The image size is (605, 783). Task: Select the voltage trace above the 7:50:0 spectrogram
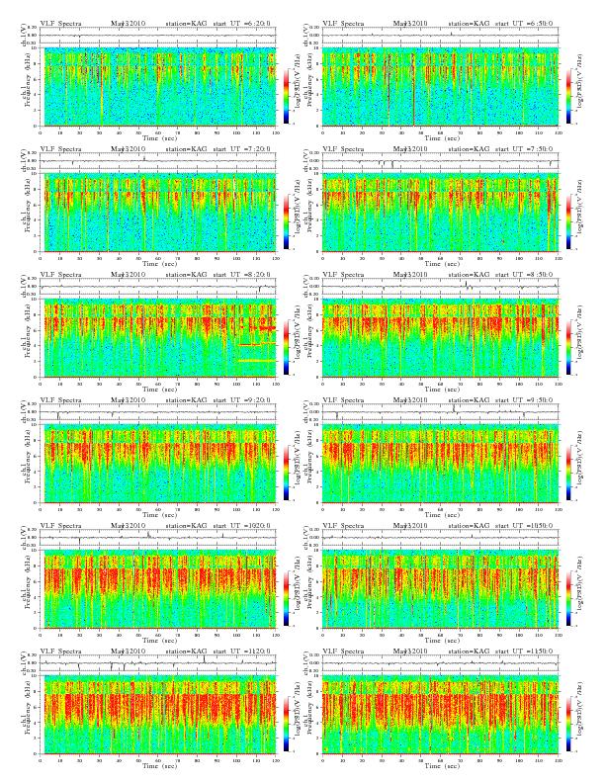tap(440, 161)
